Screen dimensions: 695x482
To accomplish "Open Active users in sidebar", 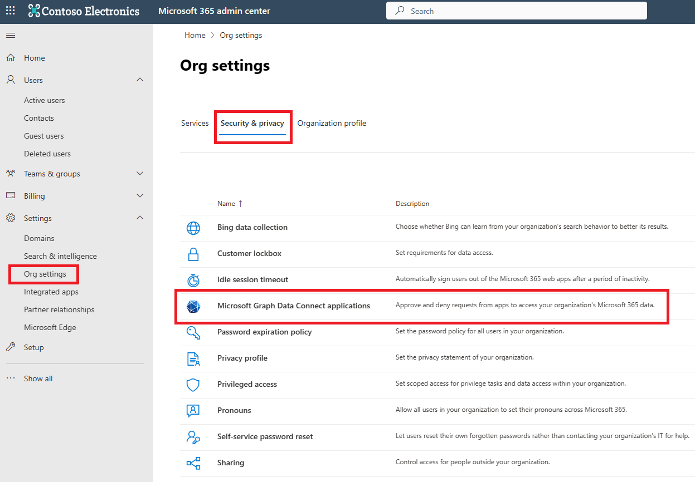I will tap(45, 100).
